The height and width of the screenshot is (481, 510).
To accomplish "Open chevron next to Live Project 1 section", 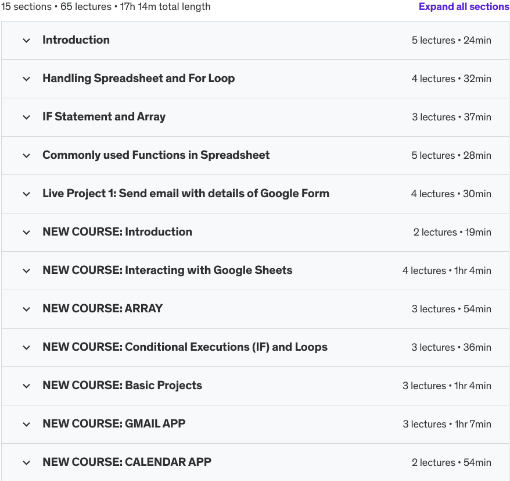I will [26, 194].
